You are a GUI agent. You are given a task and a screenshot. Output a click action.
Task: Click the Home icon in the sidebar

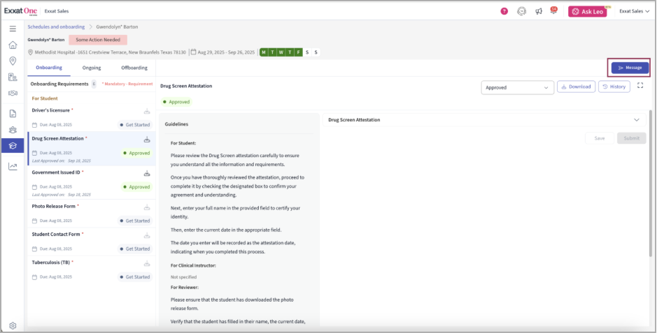coord(13,45)
